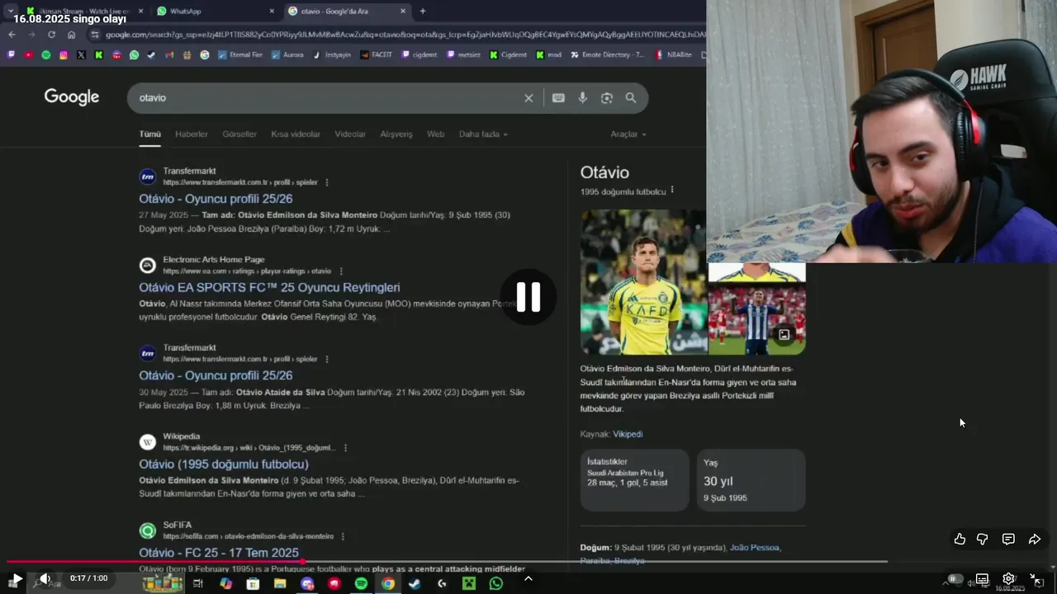
Task: Go to browser home page icon
Action: pyautogui.click(x=71, y=35)
